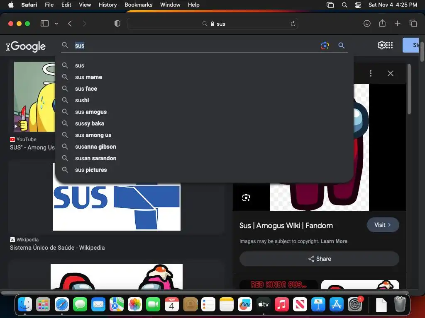Open the Safari File menu

[49, 5]
